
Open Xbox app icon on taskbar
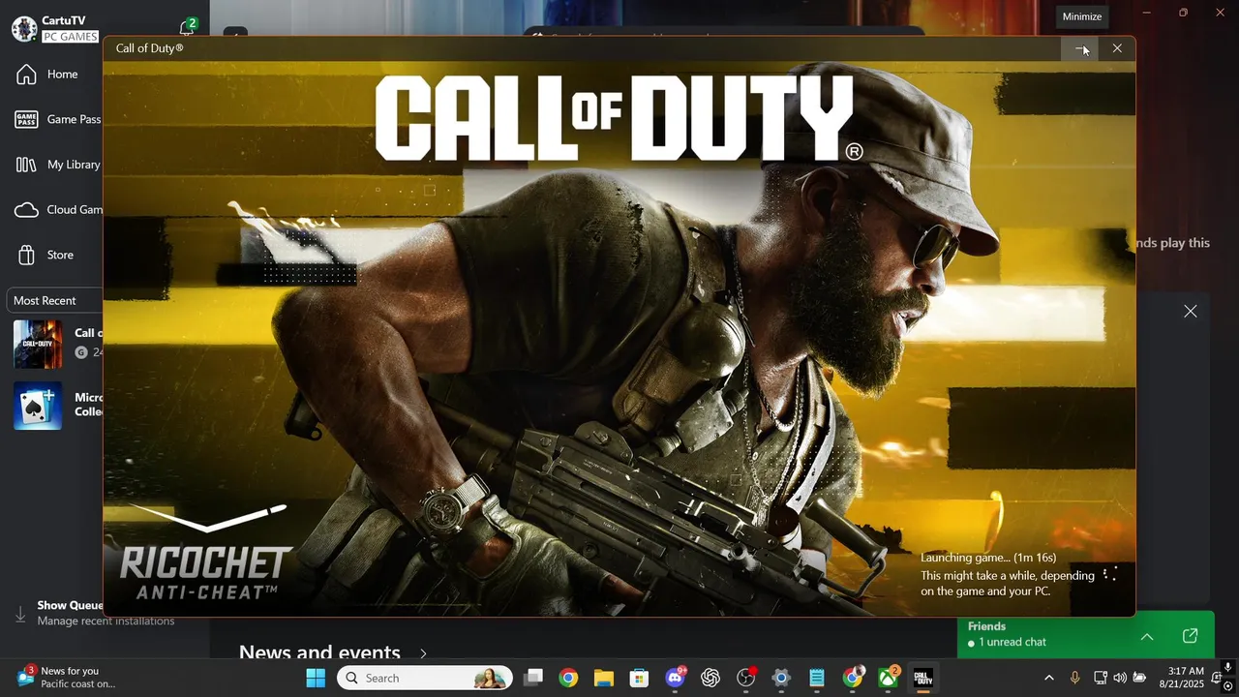(888, 678)
